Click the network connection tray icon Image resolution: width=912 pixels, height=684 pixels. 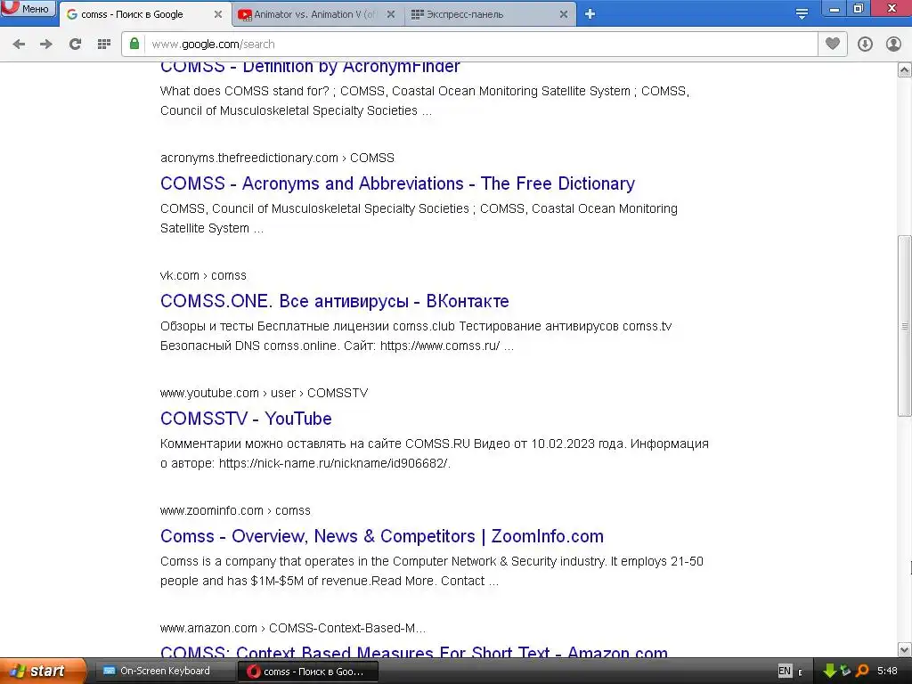pos(845,671)
